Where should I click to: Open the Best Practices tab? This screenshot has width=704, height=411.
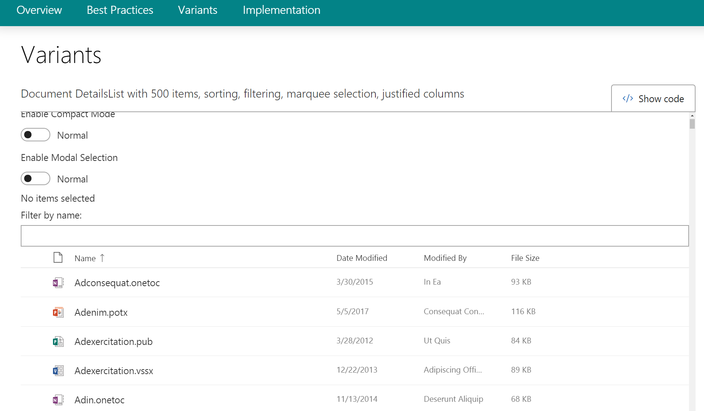(x=120, y=10)
